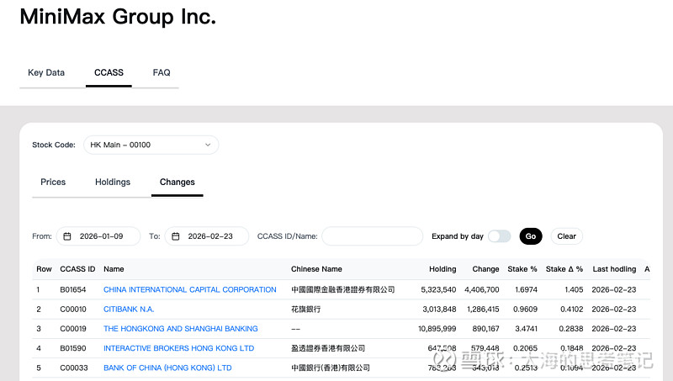Open the Citibank N.A. link
The width and height of the screenshot is (673, 381).
(x=129, y=309)
